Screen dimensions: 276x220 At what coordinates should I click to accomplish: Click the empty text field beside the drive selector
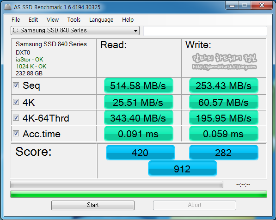pos(205,31)
